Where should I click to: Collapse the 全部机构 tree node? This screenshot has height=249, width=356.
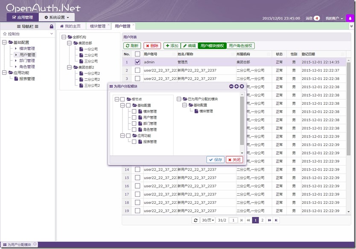point(64,37)
